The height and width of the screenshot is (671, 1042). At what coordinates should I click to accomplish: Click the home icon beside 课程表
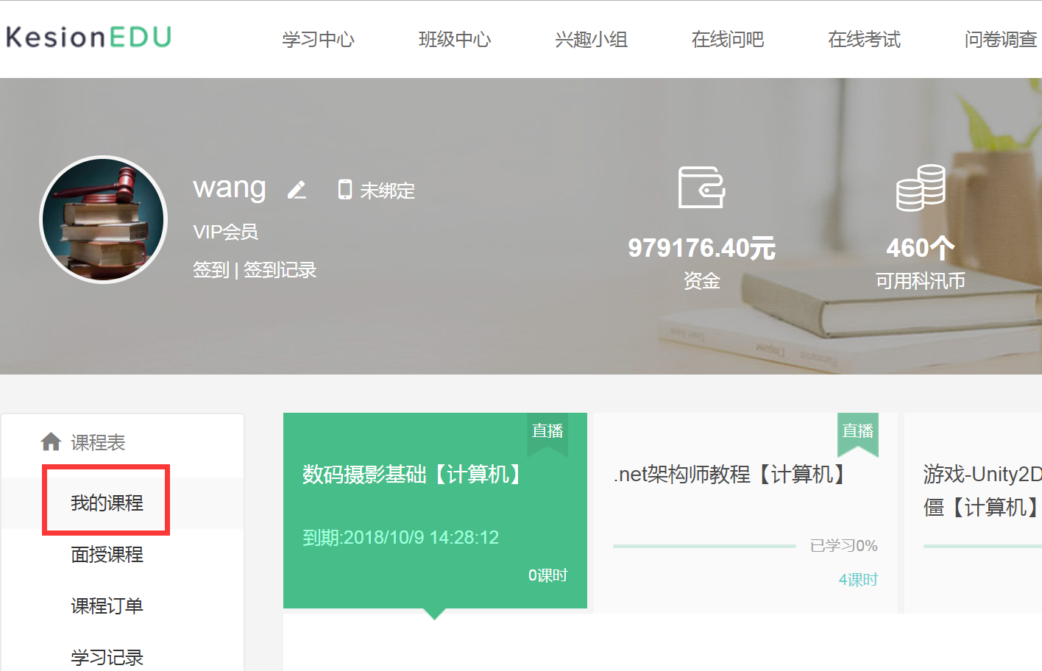point(51,441)
